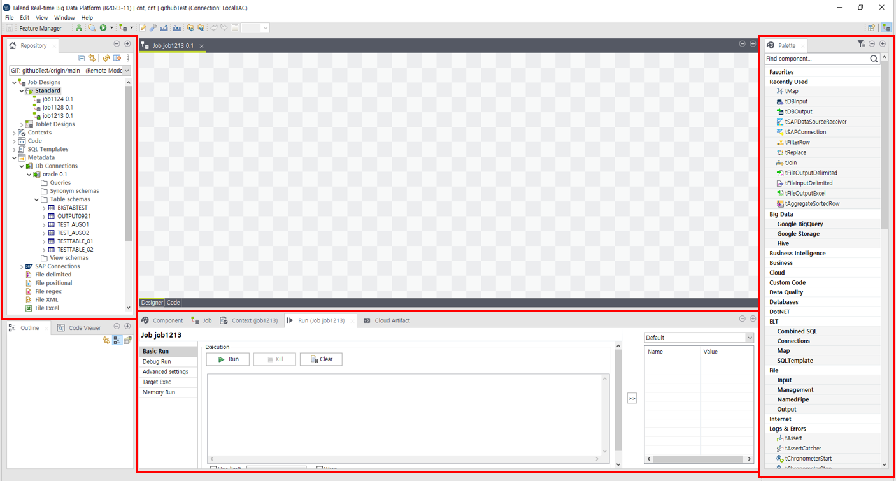Click the Link with Editor arrows icon in Repository
The width and height of the screenshot is (896, 481).
click(92, 58)
